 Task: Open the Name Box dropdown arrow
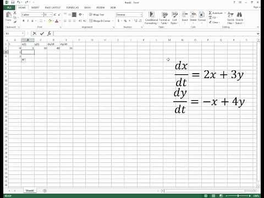point(23,34)
